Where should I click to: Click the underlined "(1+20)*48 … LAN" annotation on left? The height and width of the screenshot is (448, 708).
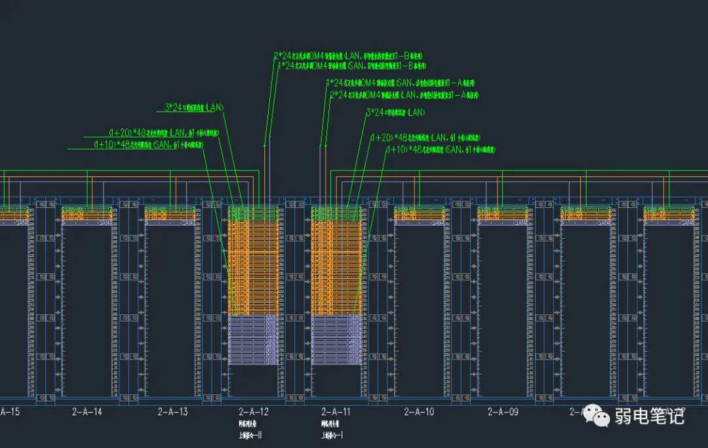pos(164,132)
